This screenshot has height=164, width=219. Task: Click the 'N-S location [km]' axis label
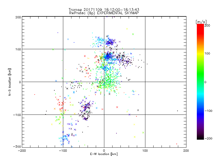[x=10, y=82]
